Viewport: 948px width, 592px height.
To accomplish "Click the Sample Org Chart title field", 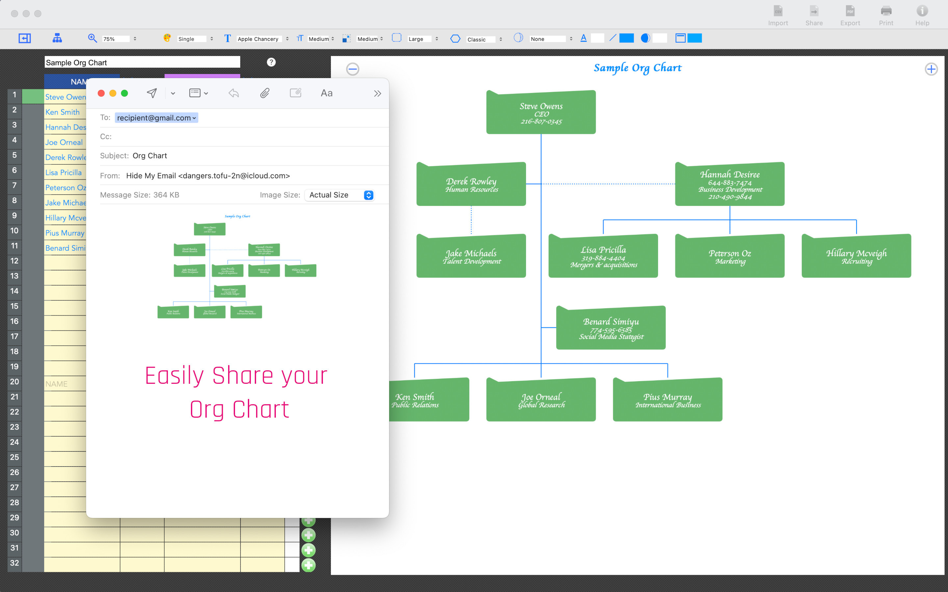I will point(142,62).
